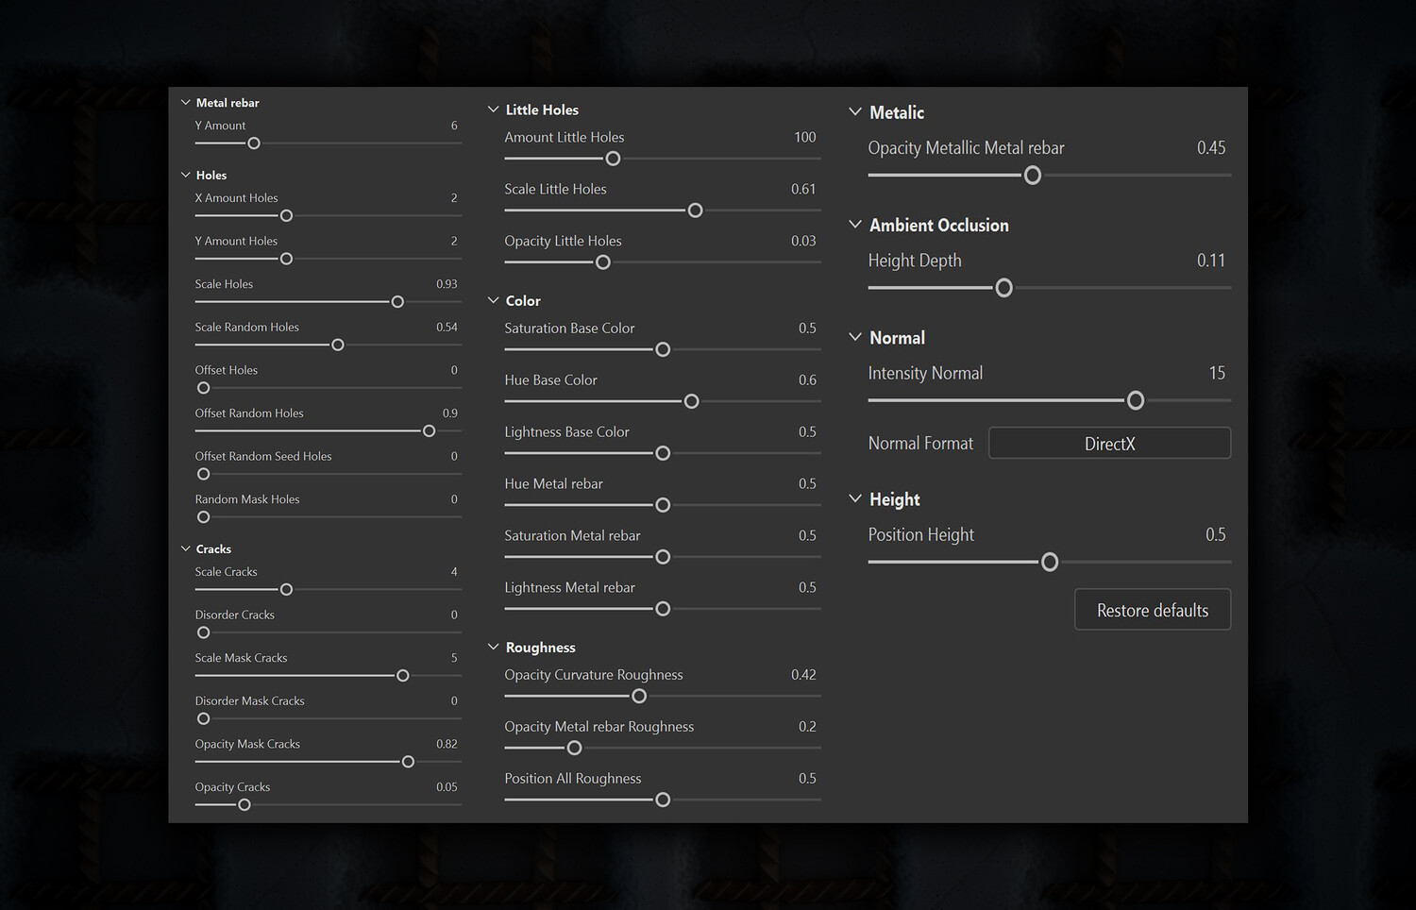The width and height of the screenshot is (1416, 910).
Task: Collapse the Roughness group
Action: pos(493,647)
